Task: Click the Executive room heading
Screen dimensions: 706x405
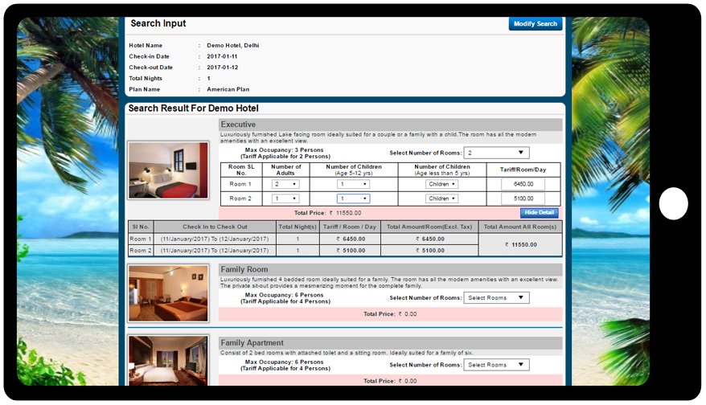Action: 238,125
